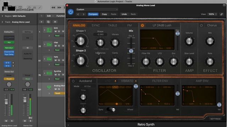Toggle the Autobend power button
Image resolution: width=227 pixels, height=127 pixels.
73,81
